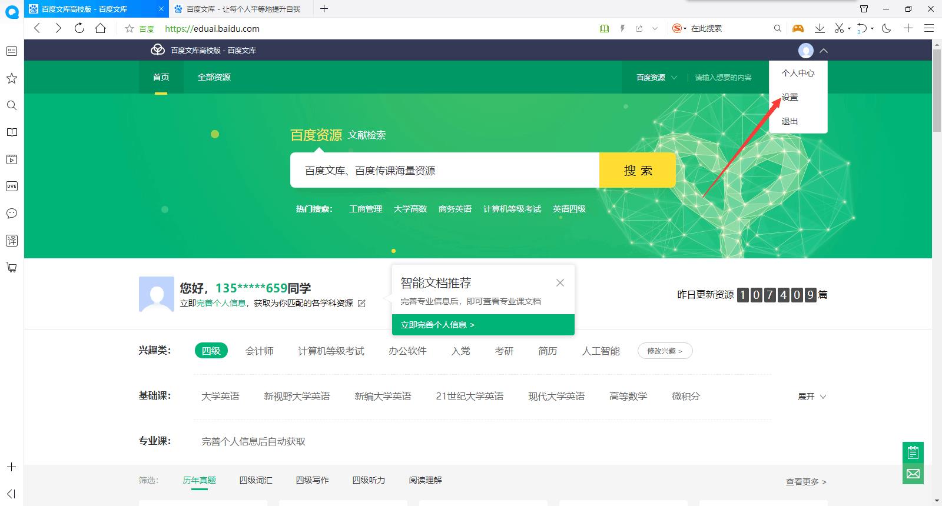
Task: Switch to 四级听力 filter tab
Action: click(x=369, y=480)
